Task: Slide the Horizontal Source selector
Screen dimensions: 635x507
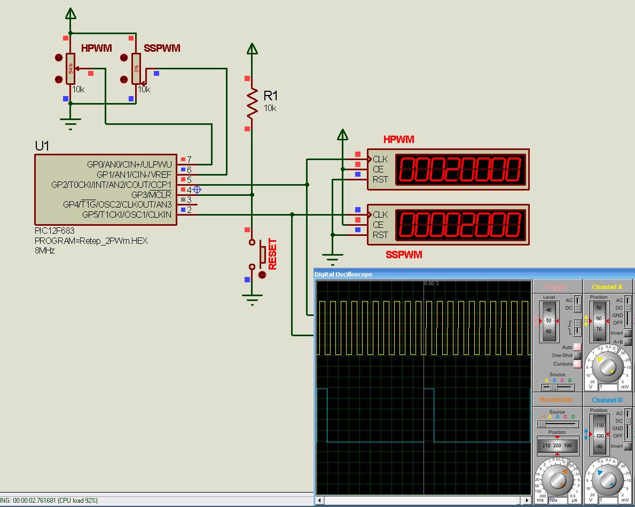Action: click(541, 423)
